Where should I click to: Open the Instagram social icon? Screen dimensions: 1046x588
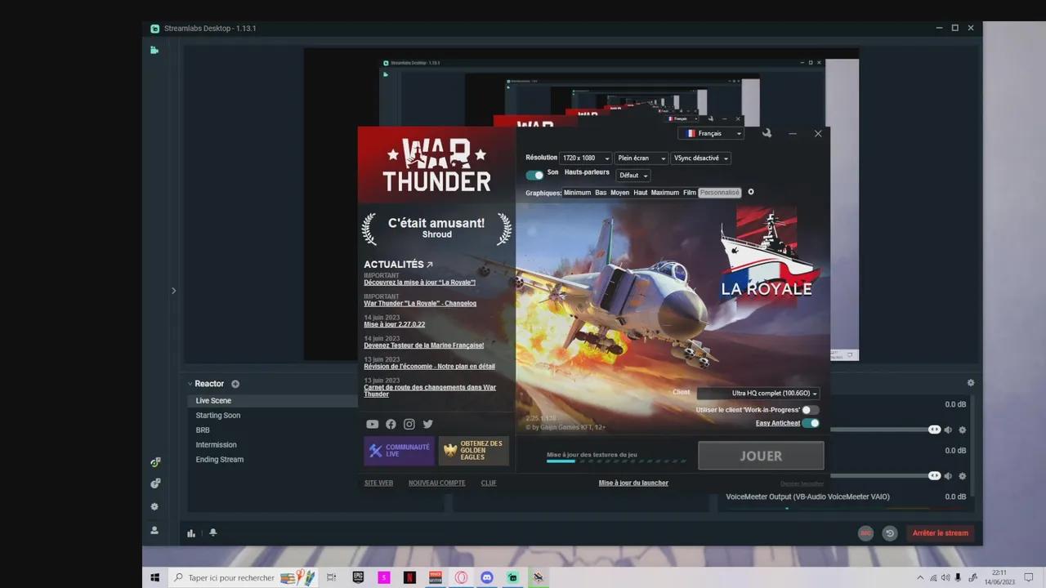(x=409, y=424)
